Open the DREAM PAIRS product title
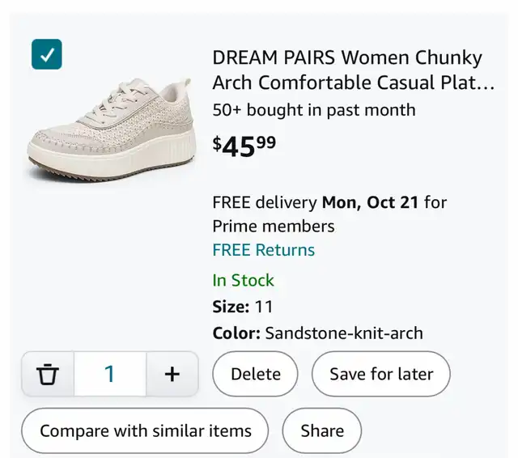The image size is (518, 458). (346, 58)
